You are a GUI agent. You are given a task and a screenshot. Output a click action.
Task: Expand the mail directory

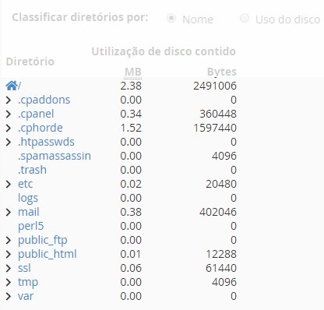coord(9,212)
